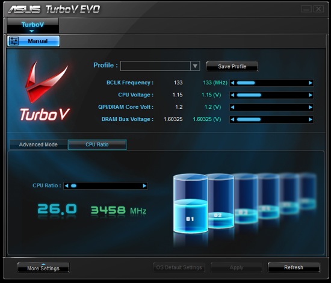Select core cylinder 01
The height and width of the screenshot is (283, 331).
coord(190,204)
